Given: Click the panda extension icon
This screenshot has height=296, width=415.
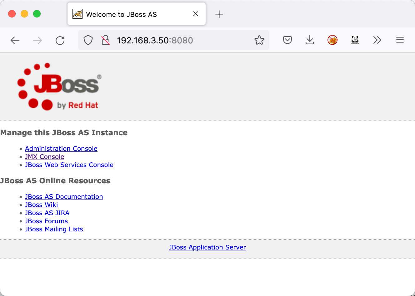Looking at the screenshot, I should pyautogui.click(x=355, y=40).
